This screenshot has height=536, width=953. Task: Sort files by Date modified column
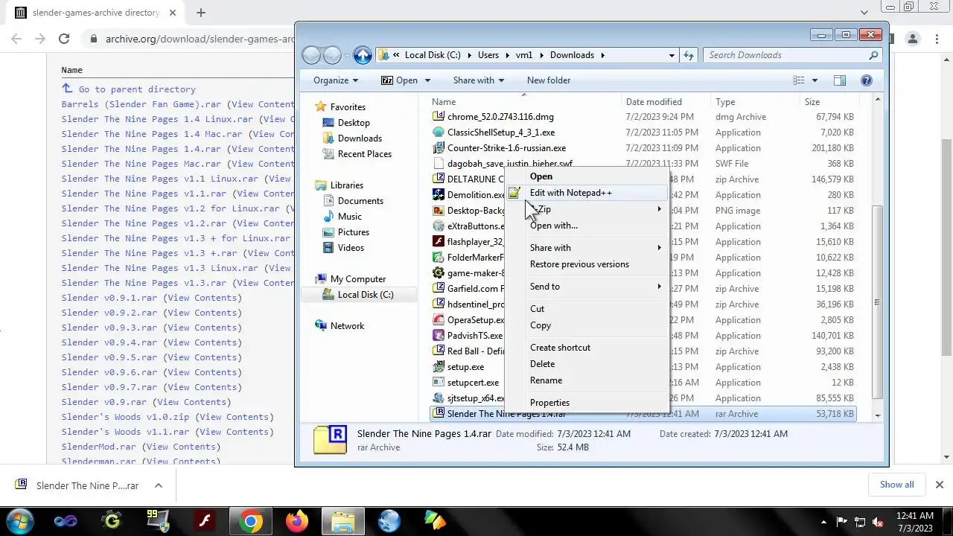pyautogui.click(x=654, y=102)
